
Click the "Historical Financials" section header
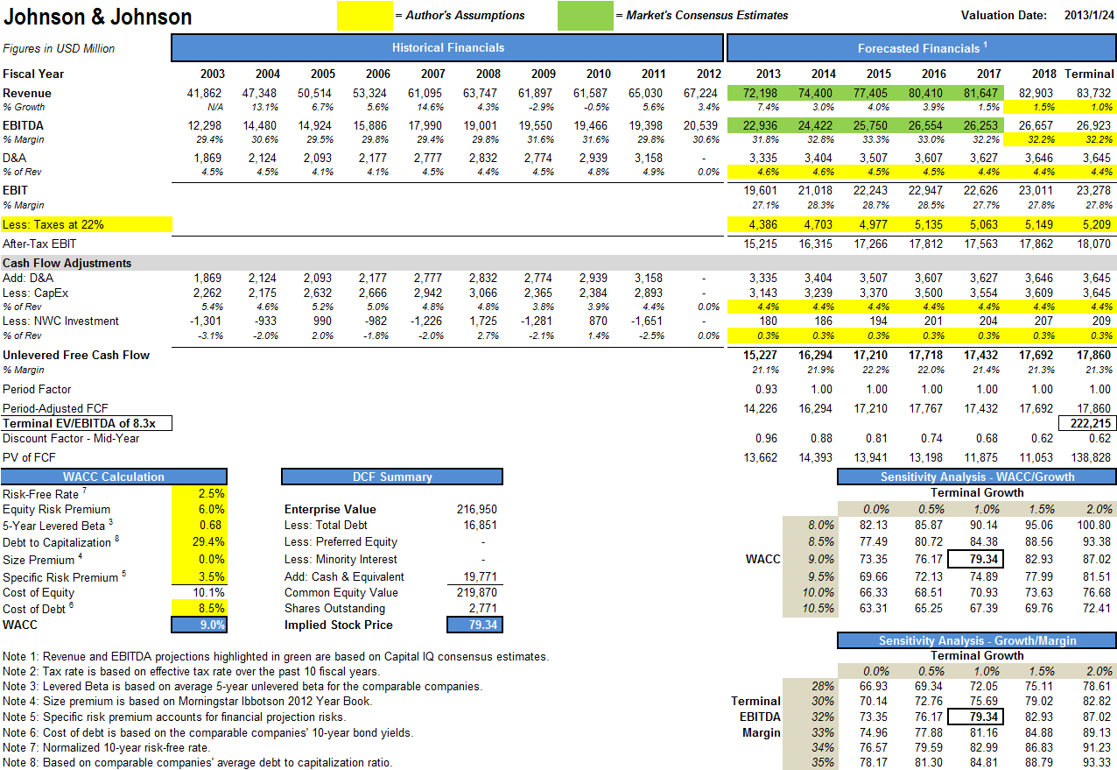(447, 47)
